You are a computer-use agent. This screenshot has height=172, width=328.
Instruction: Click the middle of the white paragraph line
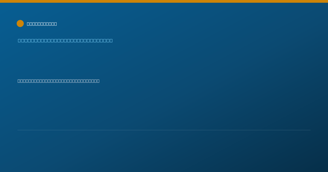(58, 81)
